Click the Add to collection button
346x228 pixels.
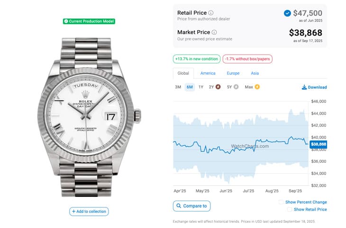[89, 211]
